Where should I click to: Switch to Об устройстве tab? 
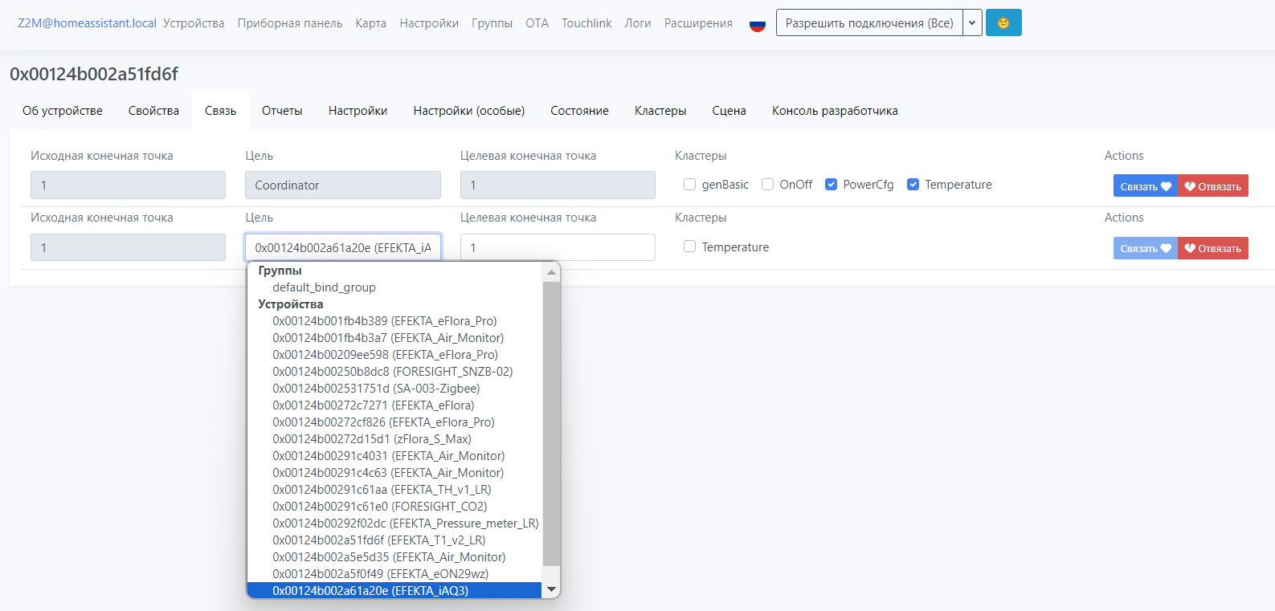click(x=63, y=111)
